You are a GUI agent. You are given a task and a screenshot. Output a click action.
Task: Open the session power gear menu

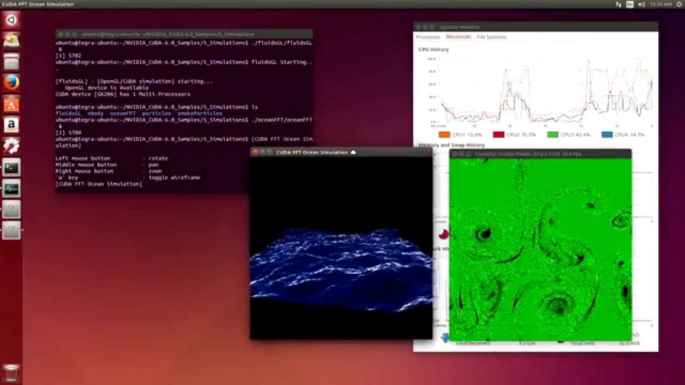[x=678, y=4]
